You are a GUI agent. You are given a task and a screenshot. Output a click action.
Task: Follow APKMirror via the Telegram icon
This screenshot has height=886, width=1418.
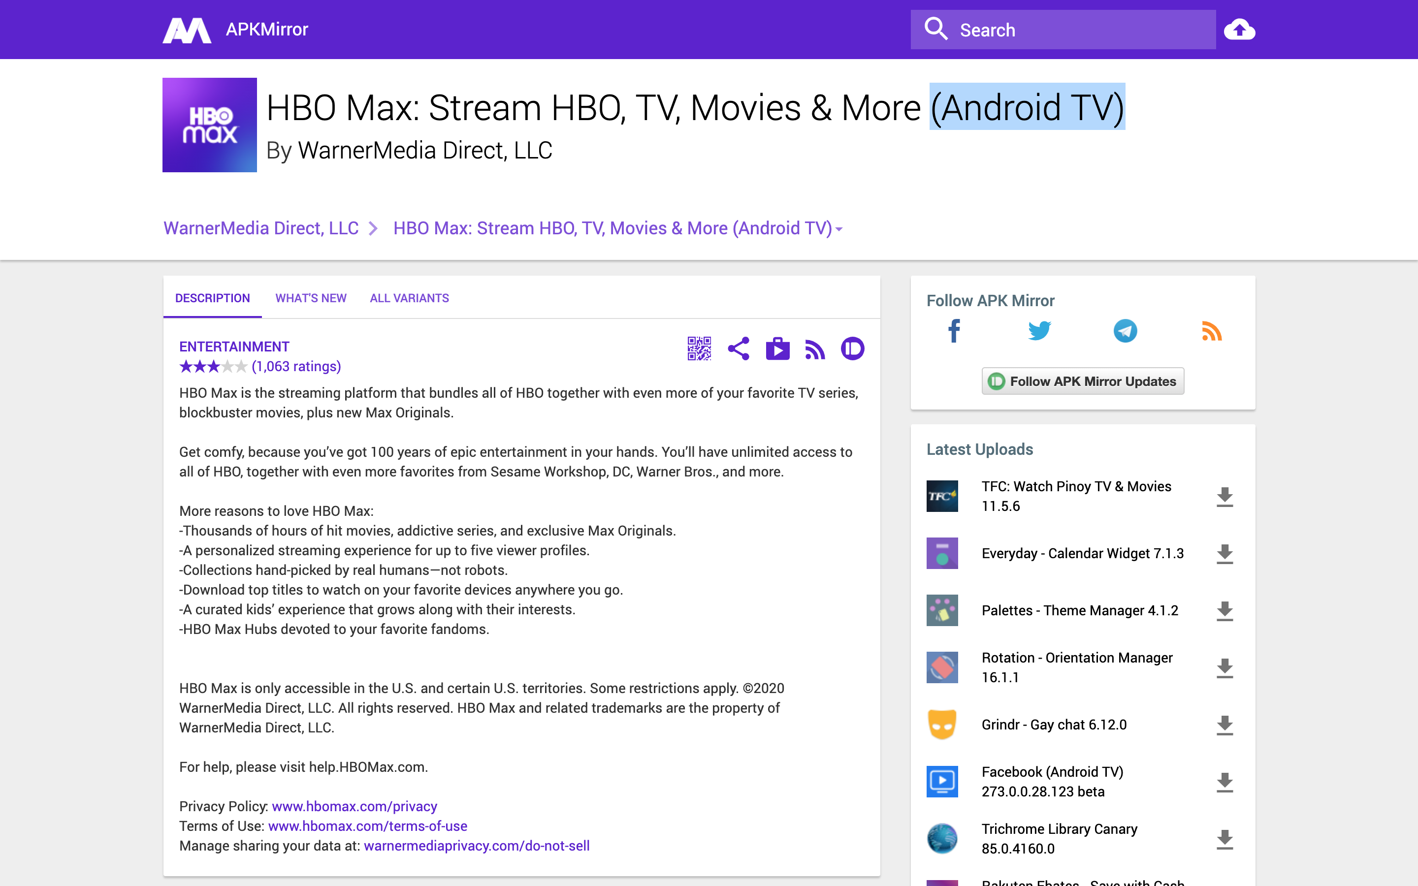[1125, 330]
